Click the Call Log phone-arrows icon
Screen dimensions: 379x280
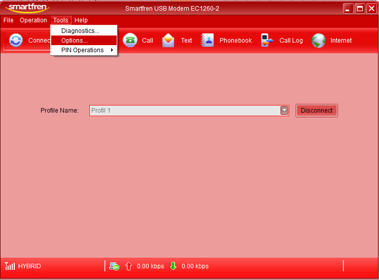click(x=267, y=40)
